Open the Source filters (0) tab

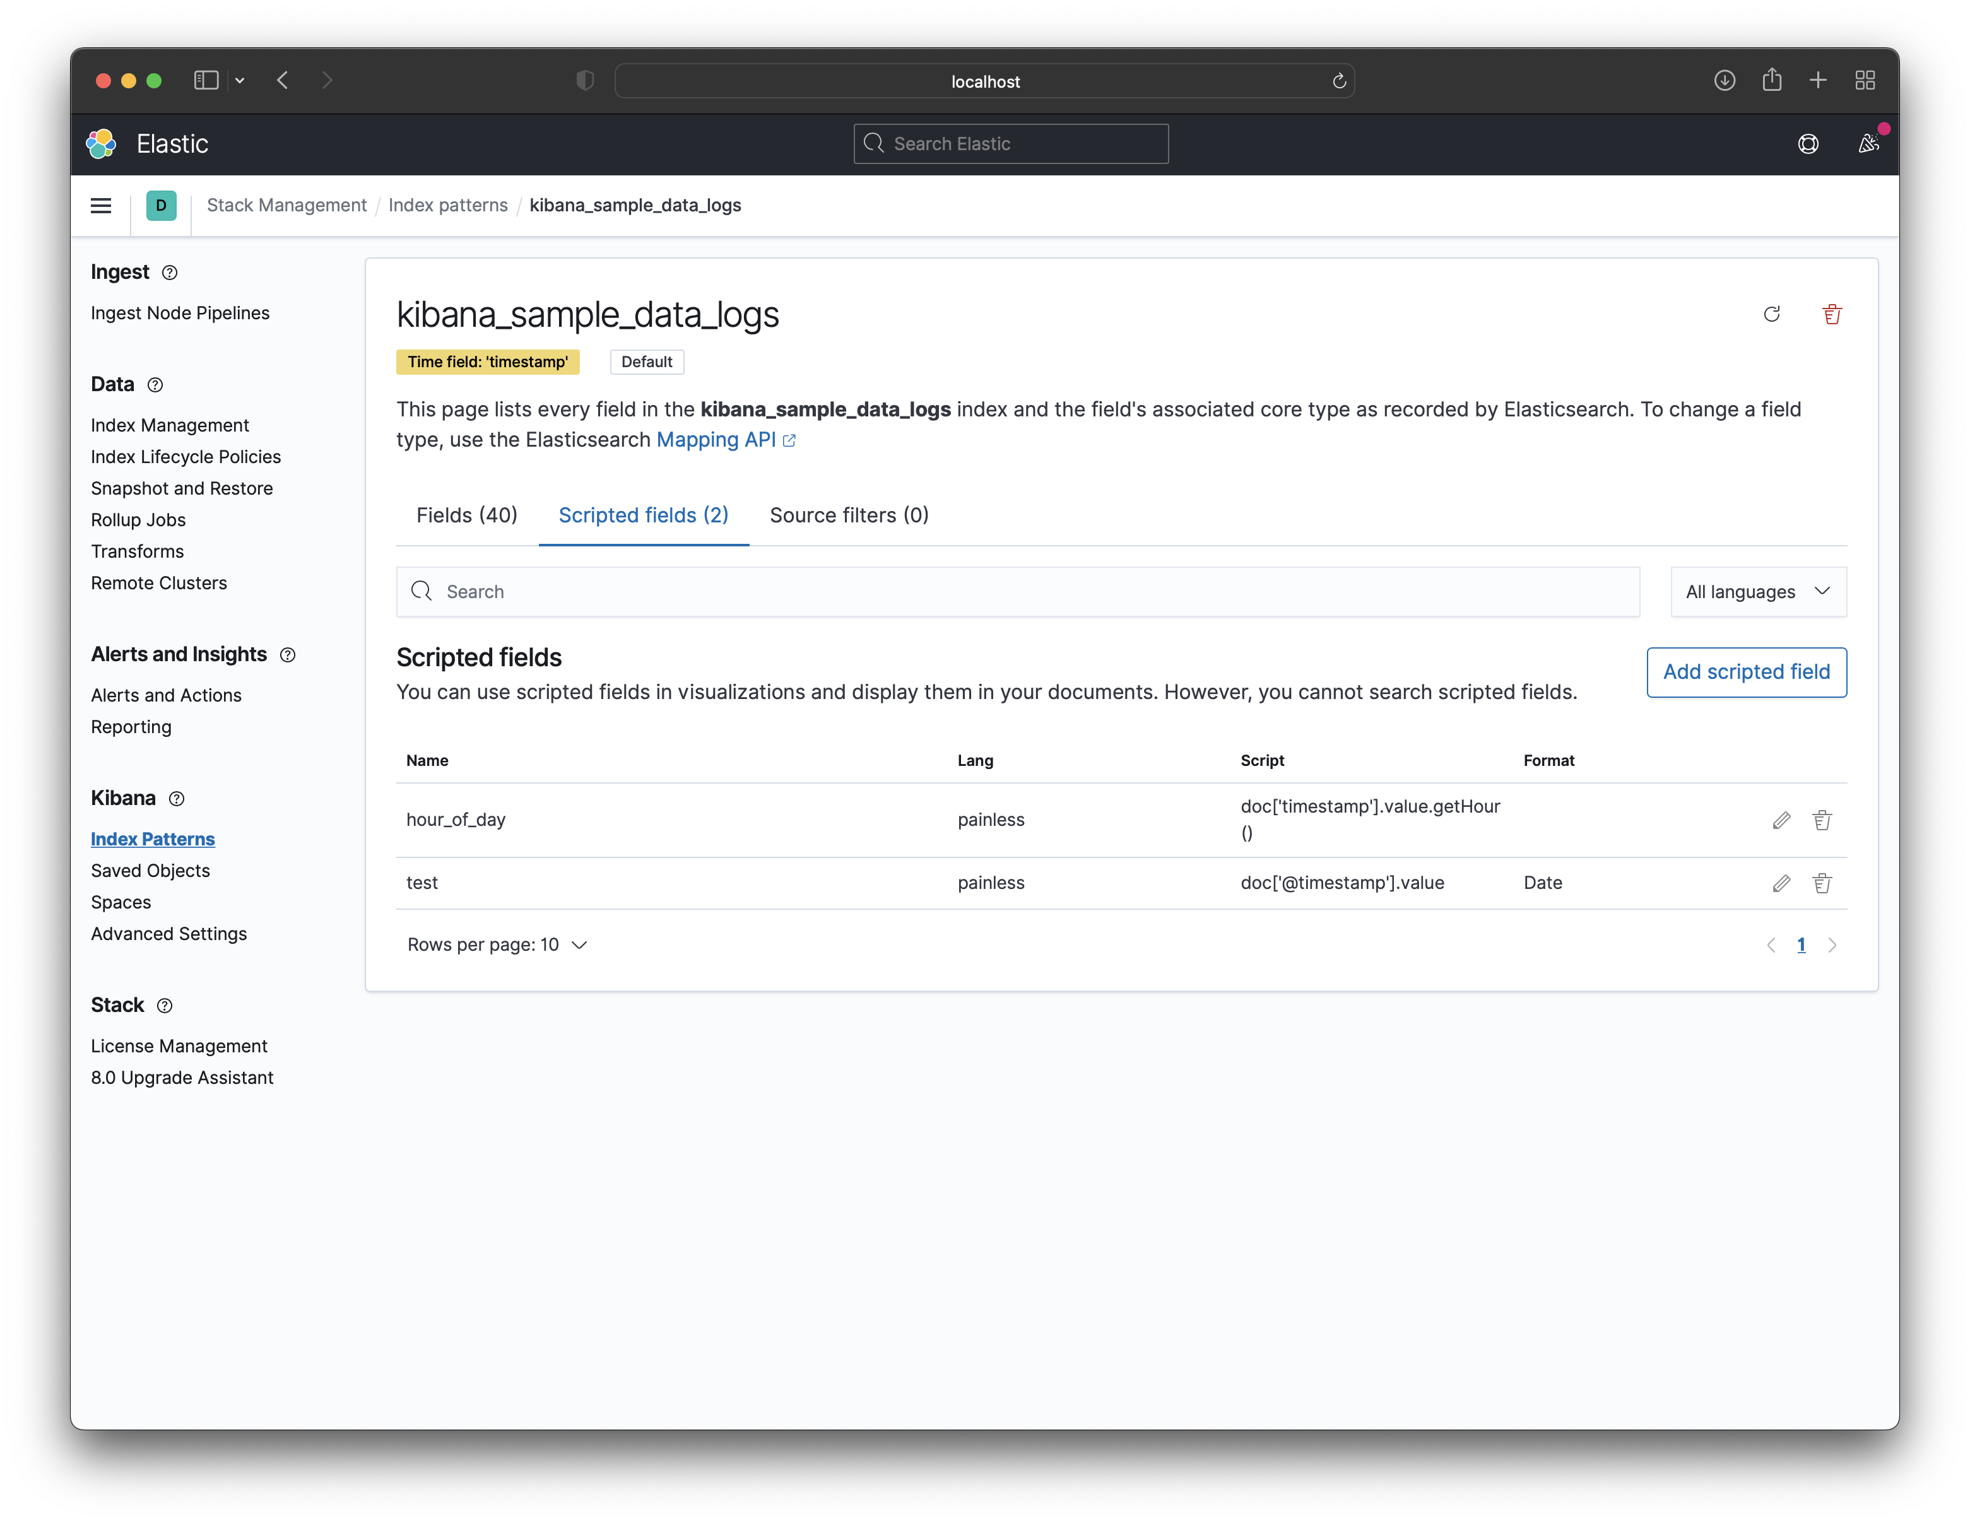point(848,515)
